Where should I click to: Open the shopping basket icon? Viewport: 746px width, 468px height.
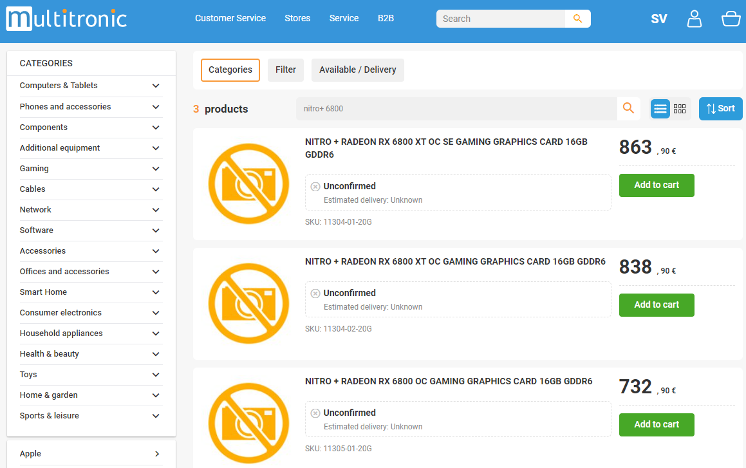click(x=731, y=19)
